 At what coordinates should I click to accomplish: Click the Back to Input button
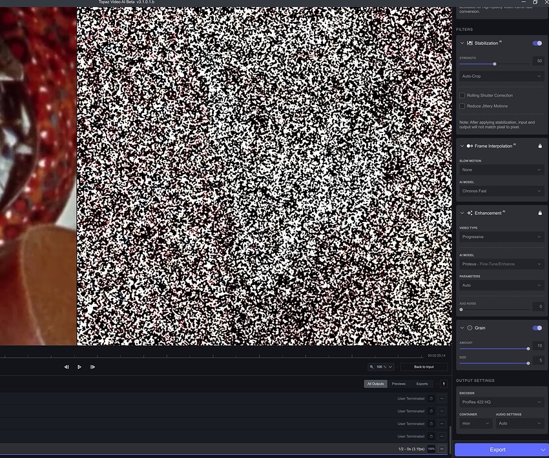[x=424, y=367]
